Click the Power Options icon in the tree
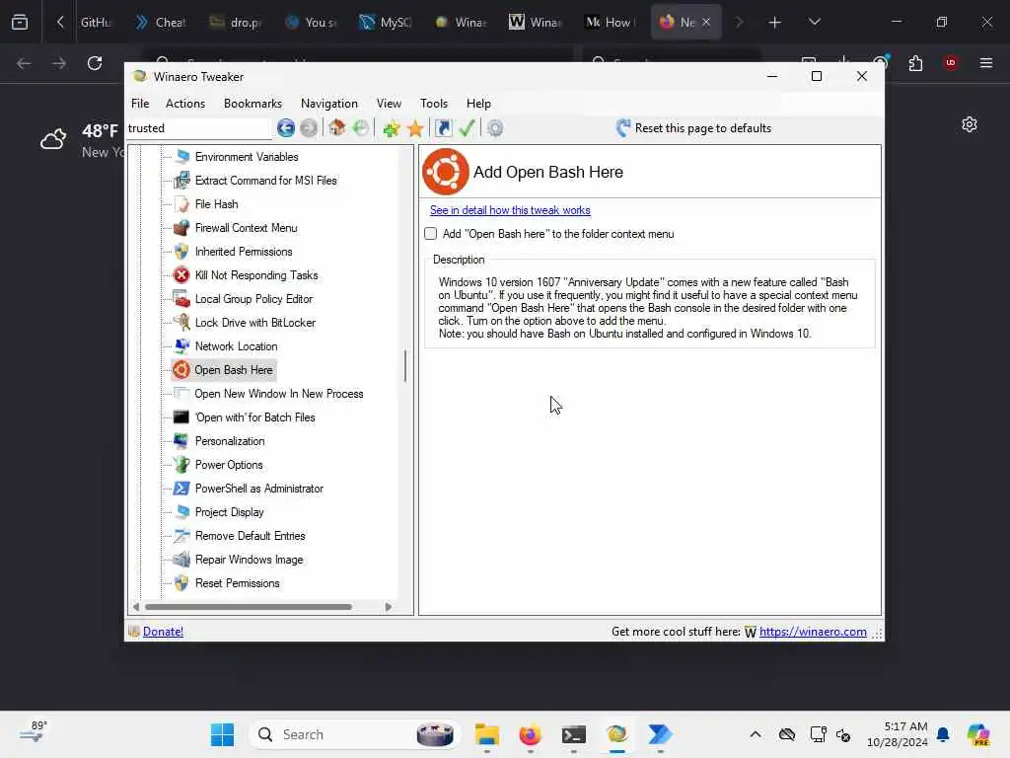1010x758 pixels. click(x=182, y=465)
